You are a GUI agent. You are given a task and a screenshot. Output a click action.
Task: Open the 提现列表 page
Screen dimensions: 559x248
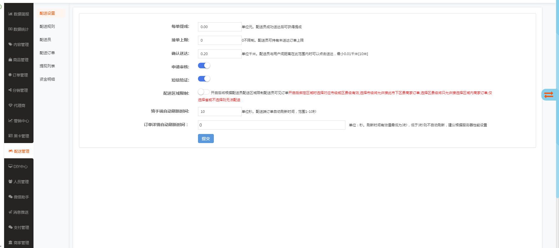coord(47,66)
